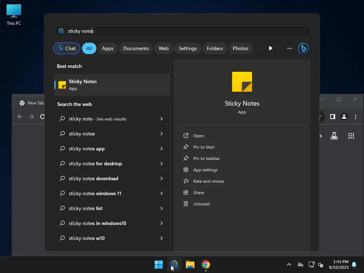364x273 pixels.
Task: Toggle Chrome side panel icon
Action: 333,117
